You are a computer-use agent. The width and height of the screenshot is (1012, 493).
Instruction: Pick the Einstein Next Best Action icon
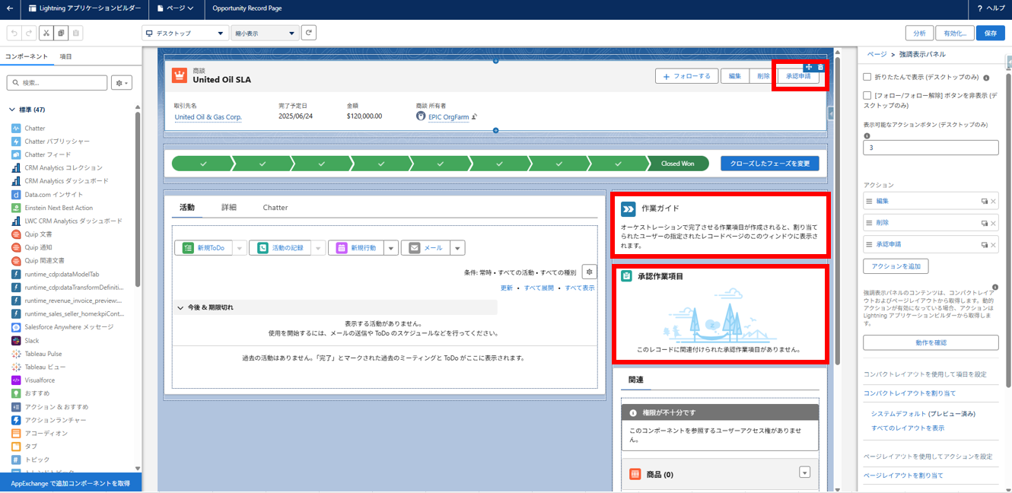tap(16, 207)
